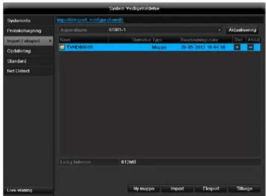Open the Systeminfo menu item
This screenshot has width=266, height=196.
click(x=19, y=21)
